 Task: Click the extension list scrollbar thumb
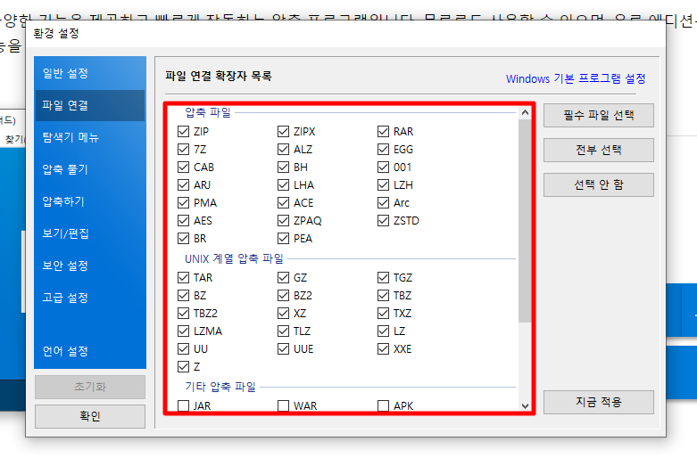click(x=525, y=221)
